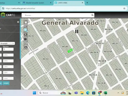Click the CARTO logo
The image size is (128, 96).
point(8,15)
